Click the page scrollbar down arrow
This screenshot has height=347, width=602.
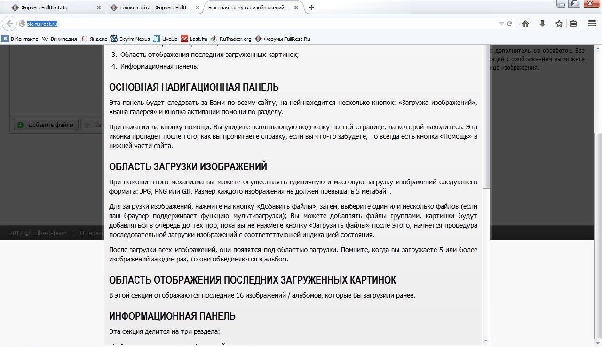click(x=598, y=343)
